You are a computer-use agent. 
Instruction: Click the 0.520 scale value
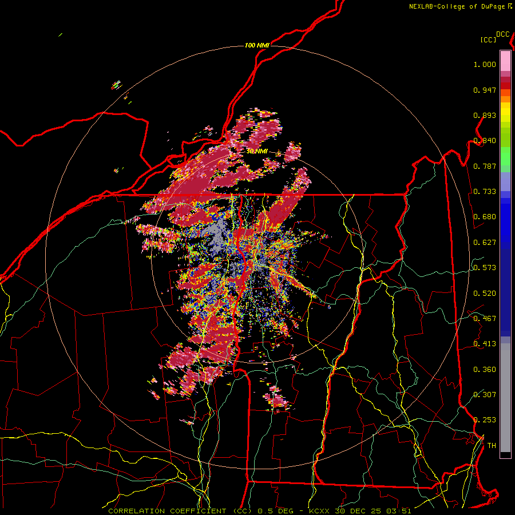tap(485, 294)
